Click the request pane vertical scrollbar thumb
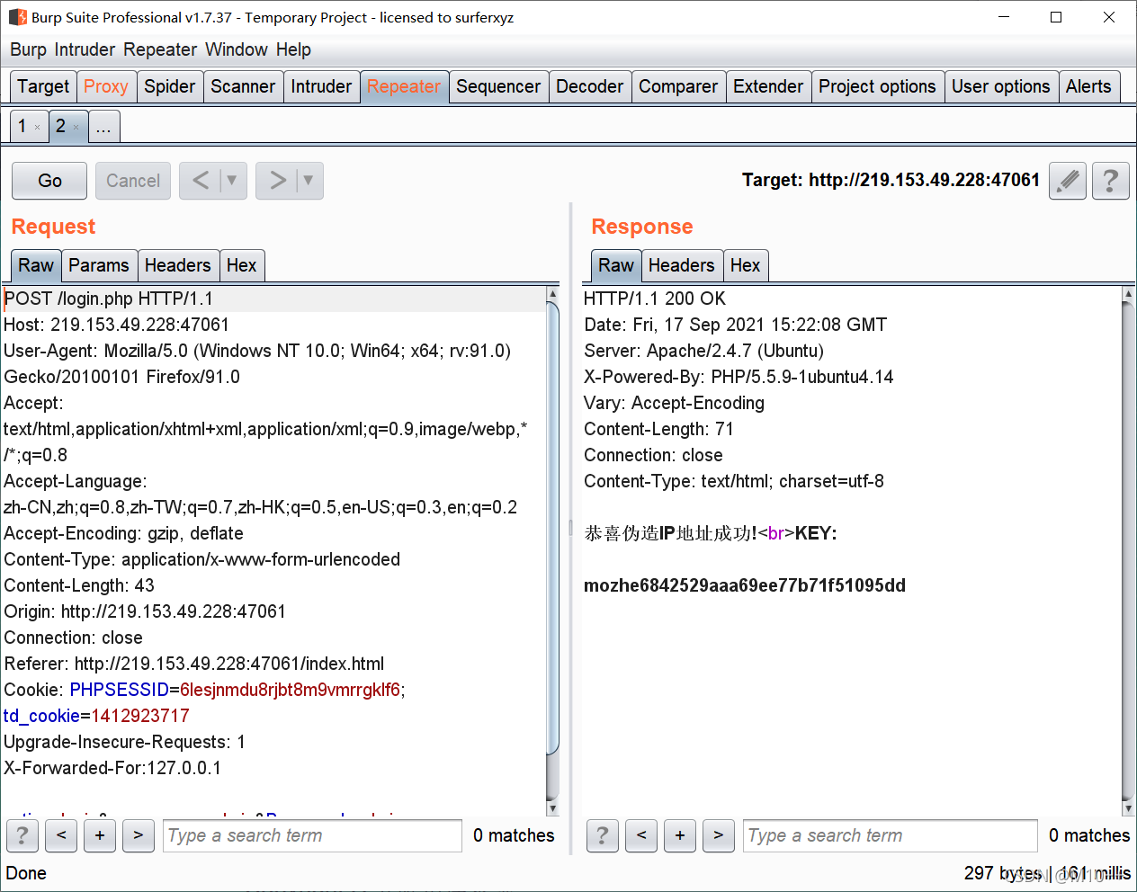1137x892 pixels. (552, 528)
